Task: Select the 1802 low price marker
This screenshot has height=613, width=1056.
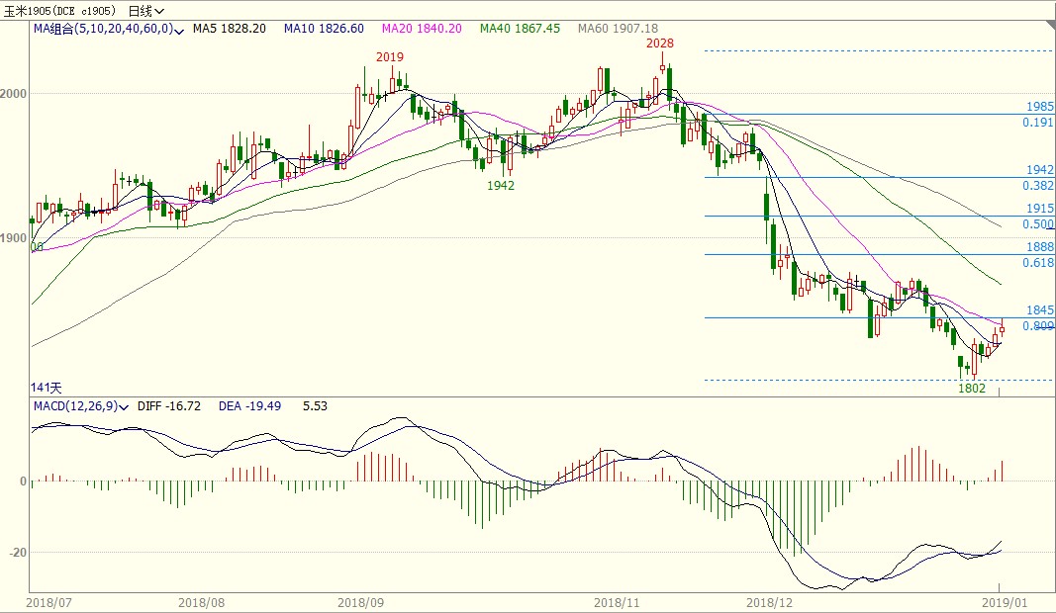Action: 972,389
